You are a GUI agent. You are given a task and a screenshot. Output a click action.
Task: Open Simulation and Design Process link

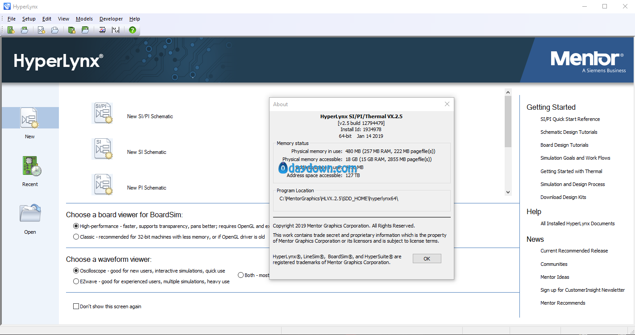click(x=573, y=184)
